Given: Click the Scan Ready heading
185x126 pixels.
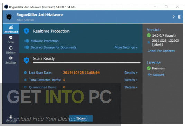Looking at the screenshot, I should pos(44,59).
